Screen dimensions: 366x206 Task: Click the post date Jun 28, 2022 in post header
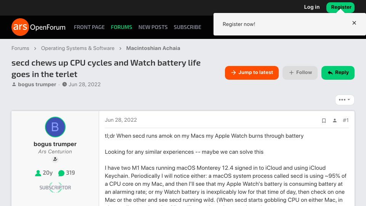[121, 120]
